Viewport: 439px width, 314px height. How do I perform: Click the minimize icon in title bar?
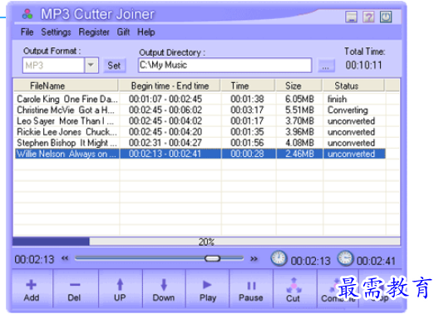point(351,17)
